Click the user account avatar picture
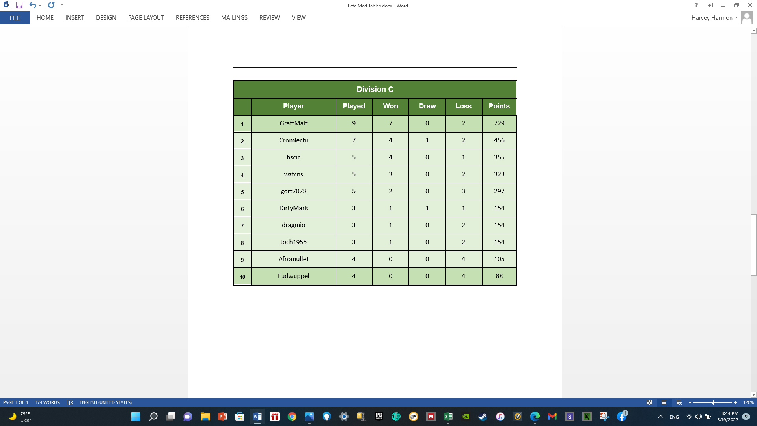This screenshot has height=426, width=757. tap(747, 18)
